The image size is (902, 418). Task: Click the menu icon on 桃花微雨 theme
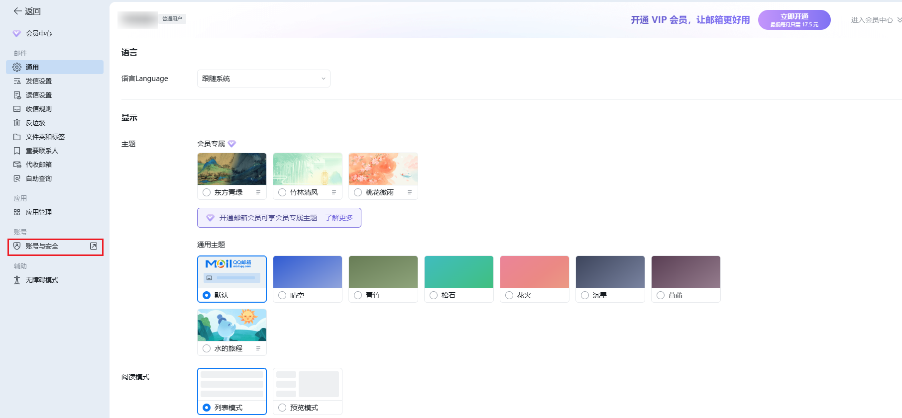(410, 192)
